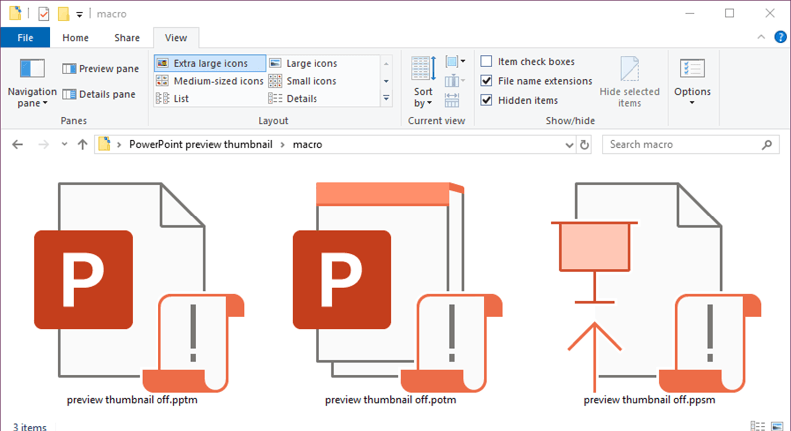The height and width of the screenshot is (431, 791).
Task: Click file name preview thumbnail off.ppsm
Action: (x=649, y=400)
